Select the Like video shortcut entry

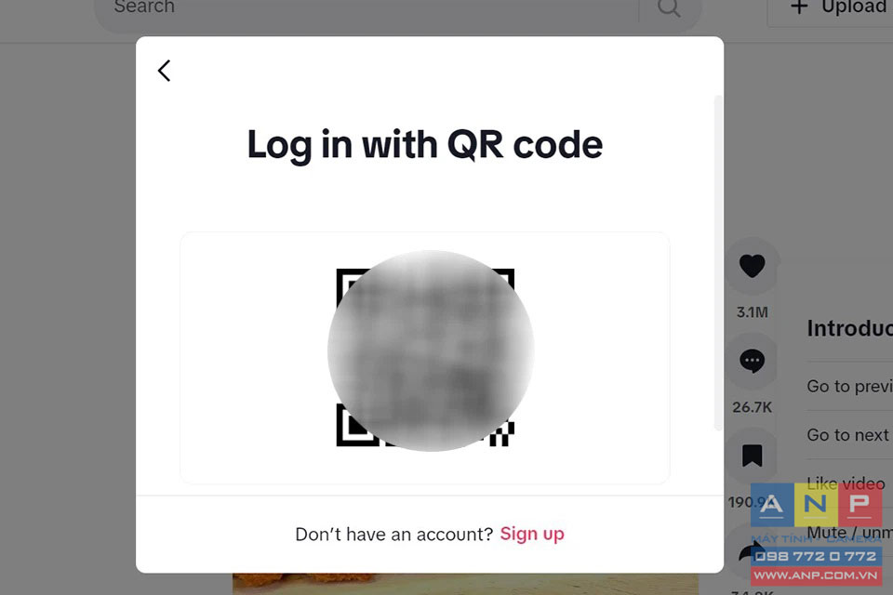pos(846,484)
